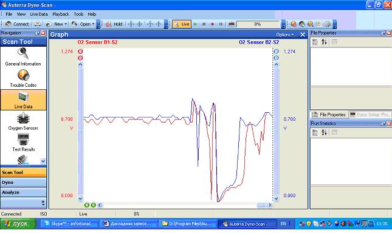Select the Oxygen Sensors icon
This screenshot has width=392, height=233.
(23, 121)
